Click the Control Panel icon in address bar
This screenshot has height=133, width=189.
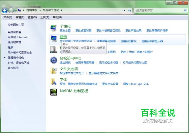click(x=20, y=10)
